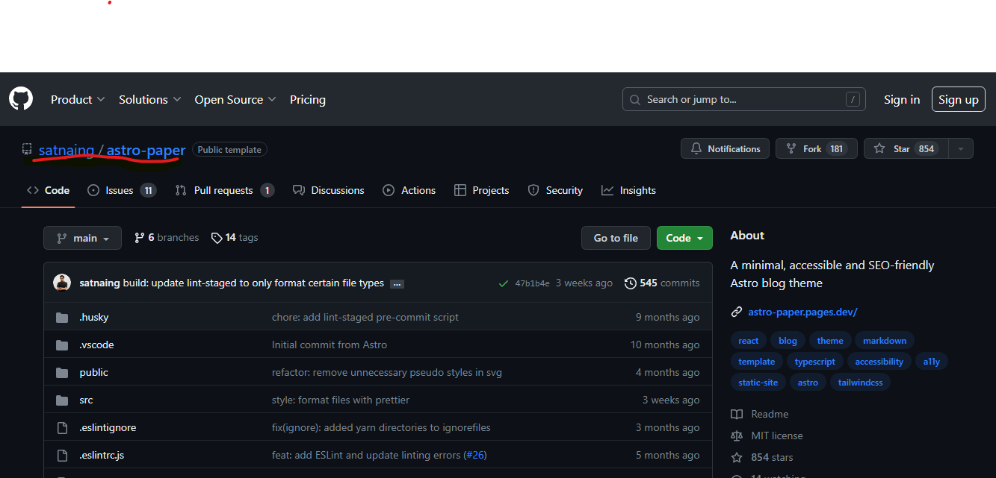Open the astro-paper repository link

coord(146,150)
